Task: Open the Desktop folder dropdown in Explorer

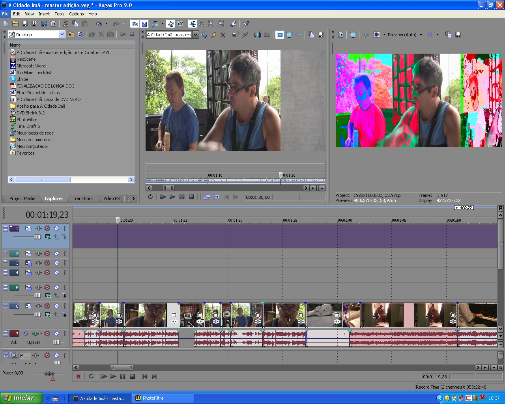Action: point(62,35)
